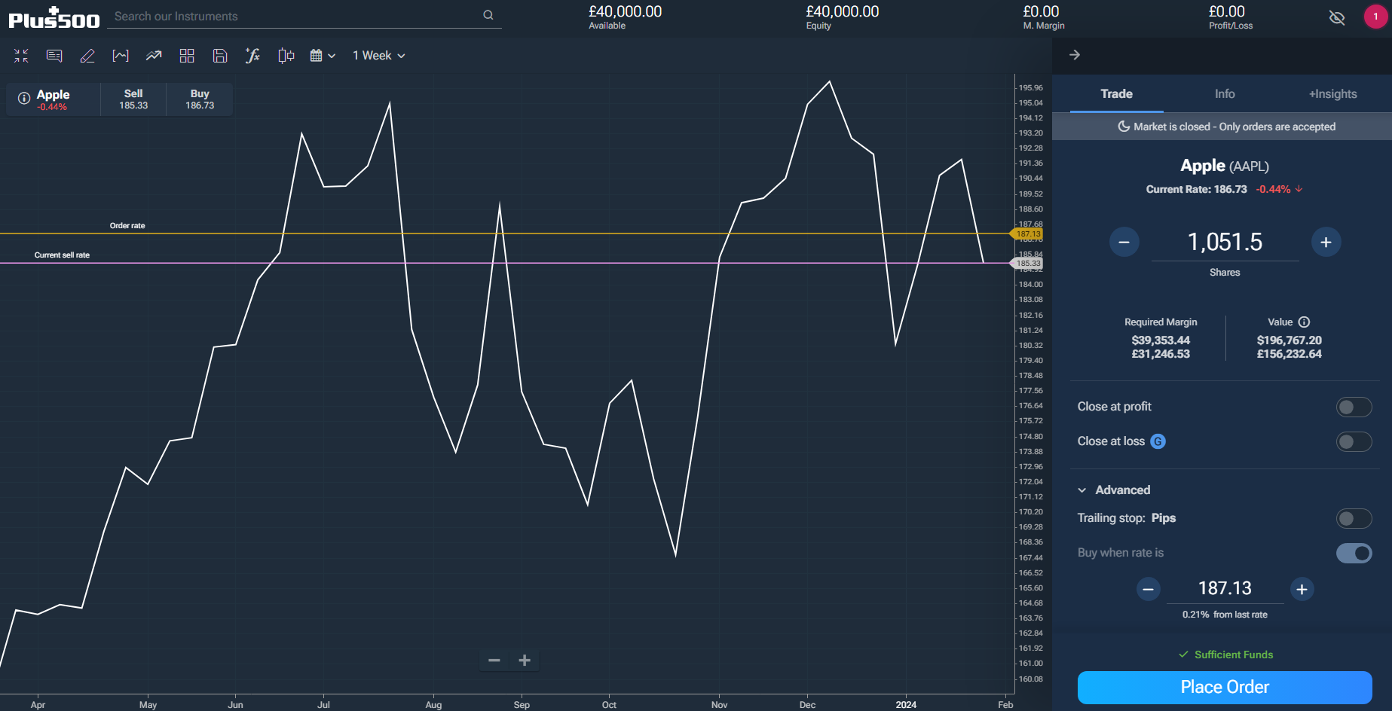1392x711 pixels.
Task: Enable the Close at profit toggle
Action: click(x=1354, y=407)
